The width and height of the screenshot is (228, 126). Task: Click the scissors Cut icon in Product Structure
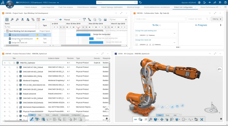point(75,119)
